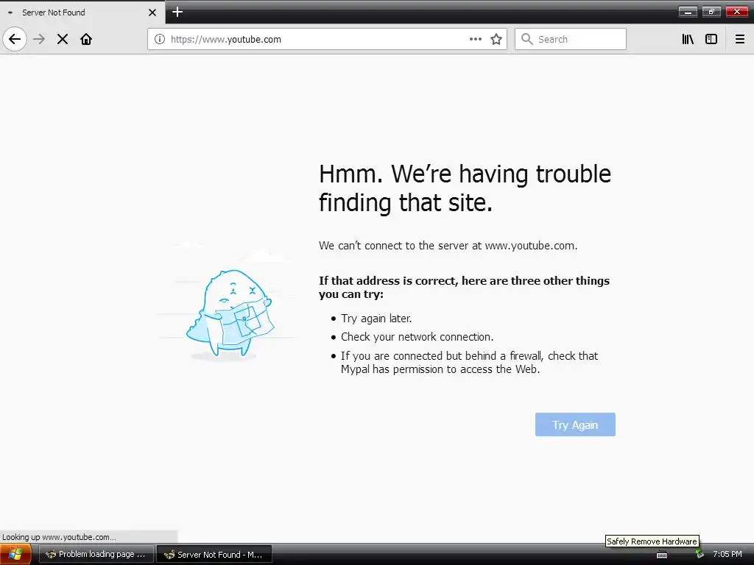Click the keyboard tray icon
754x565 pixels.
click(x=662, y=555)
